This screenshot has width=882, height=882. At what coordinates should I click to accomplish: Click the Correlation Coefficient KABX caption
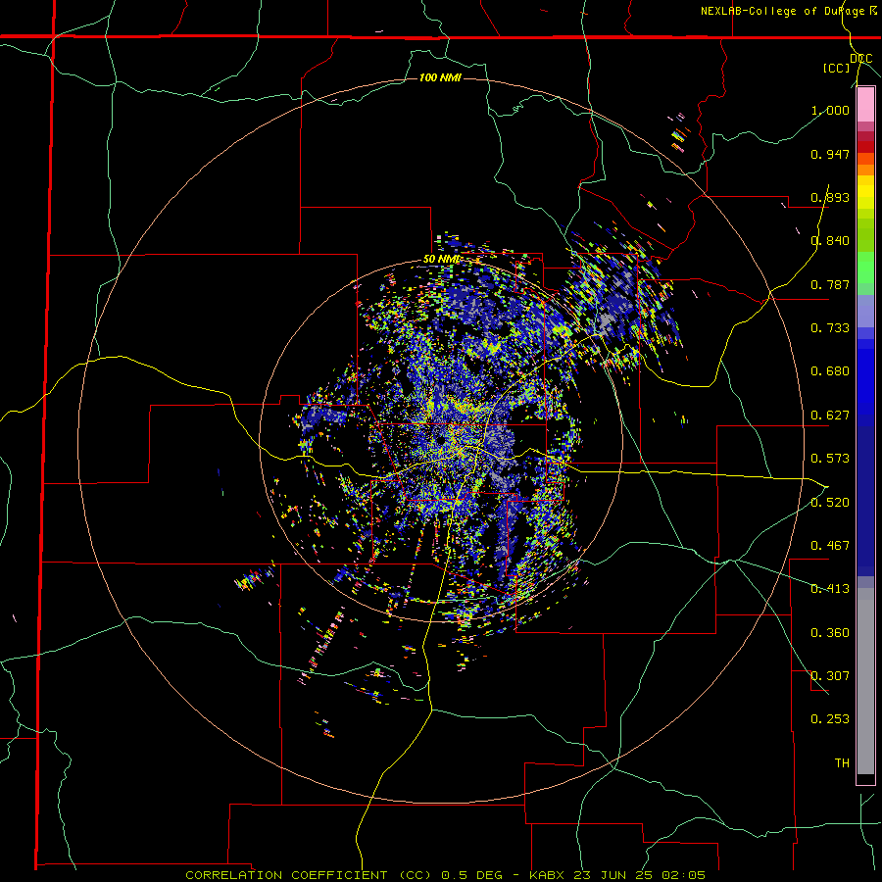tap(445, 875)
